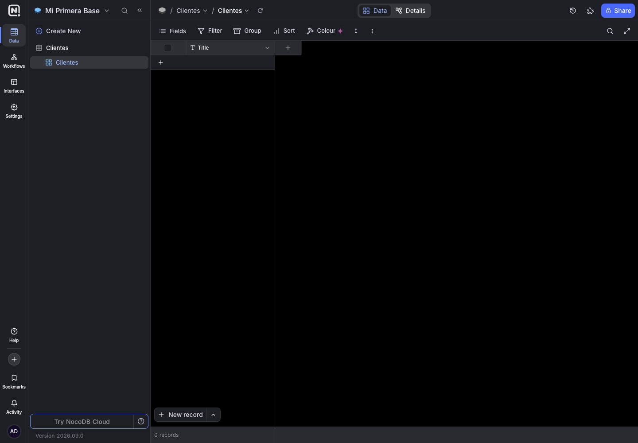Click the New record button
The height and width of the screenshot is (443, 638).
(181, 415)
